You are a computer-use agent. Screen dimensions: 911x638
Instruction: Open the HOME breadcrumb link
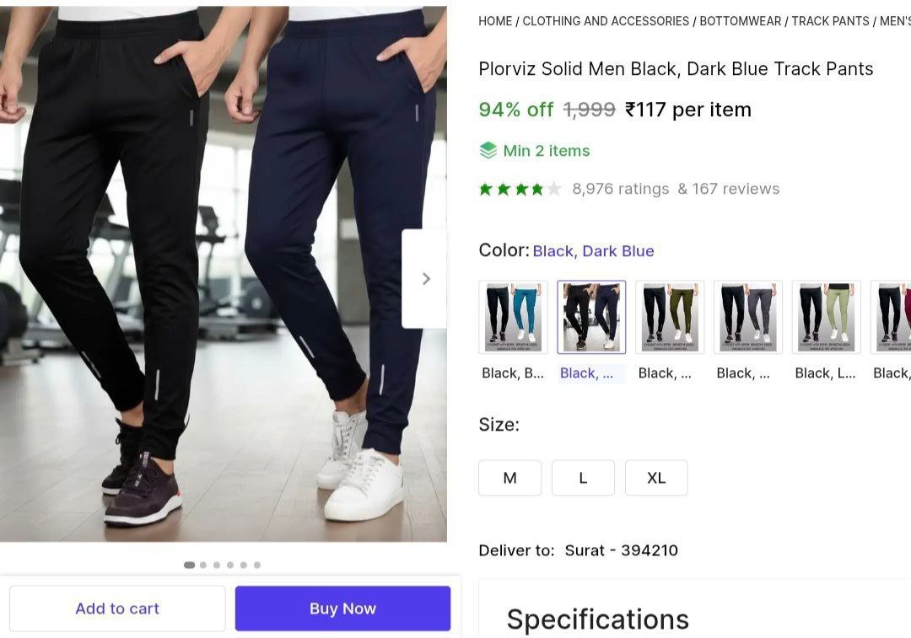[495, 21]
